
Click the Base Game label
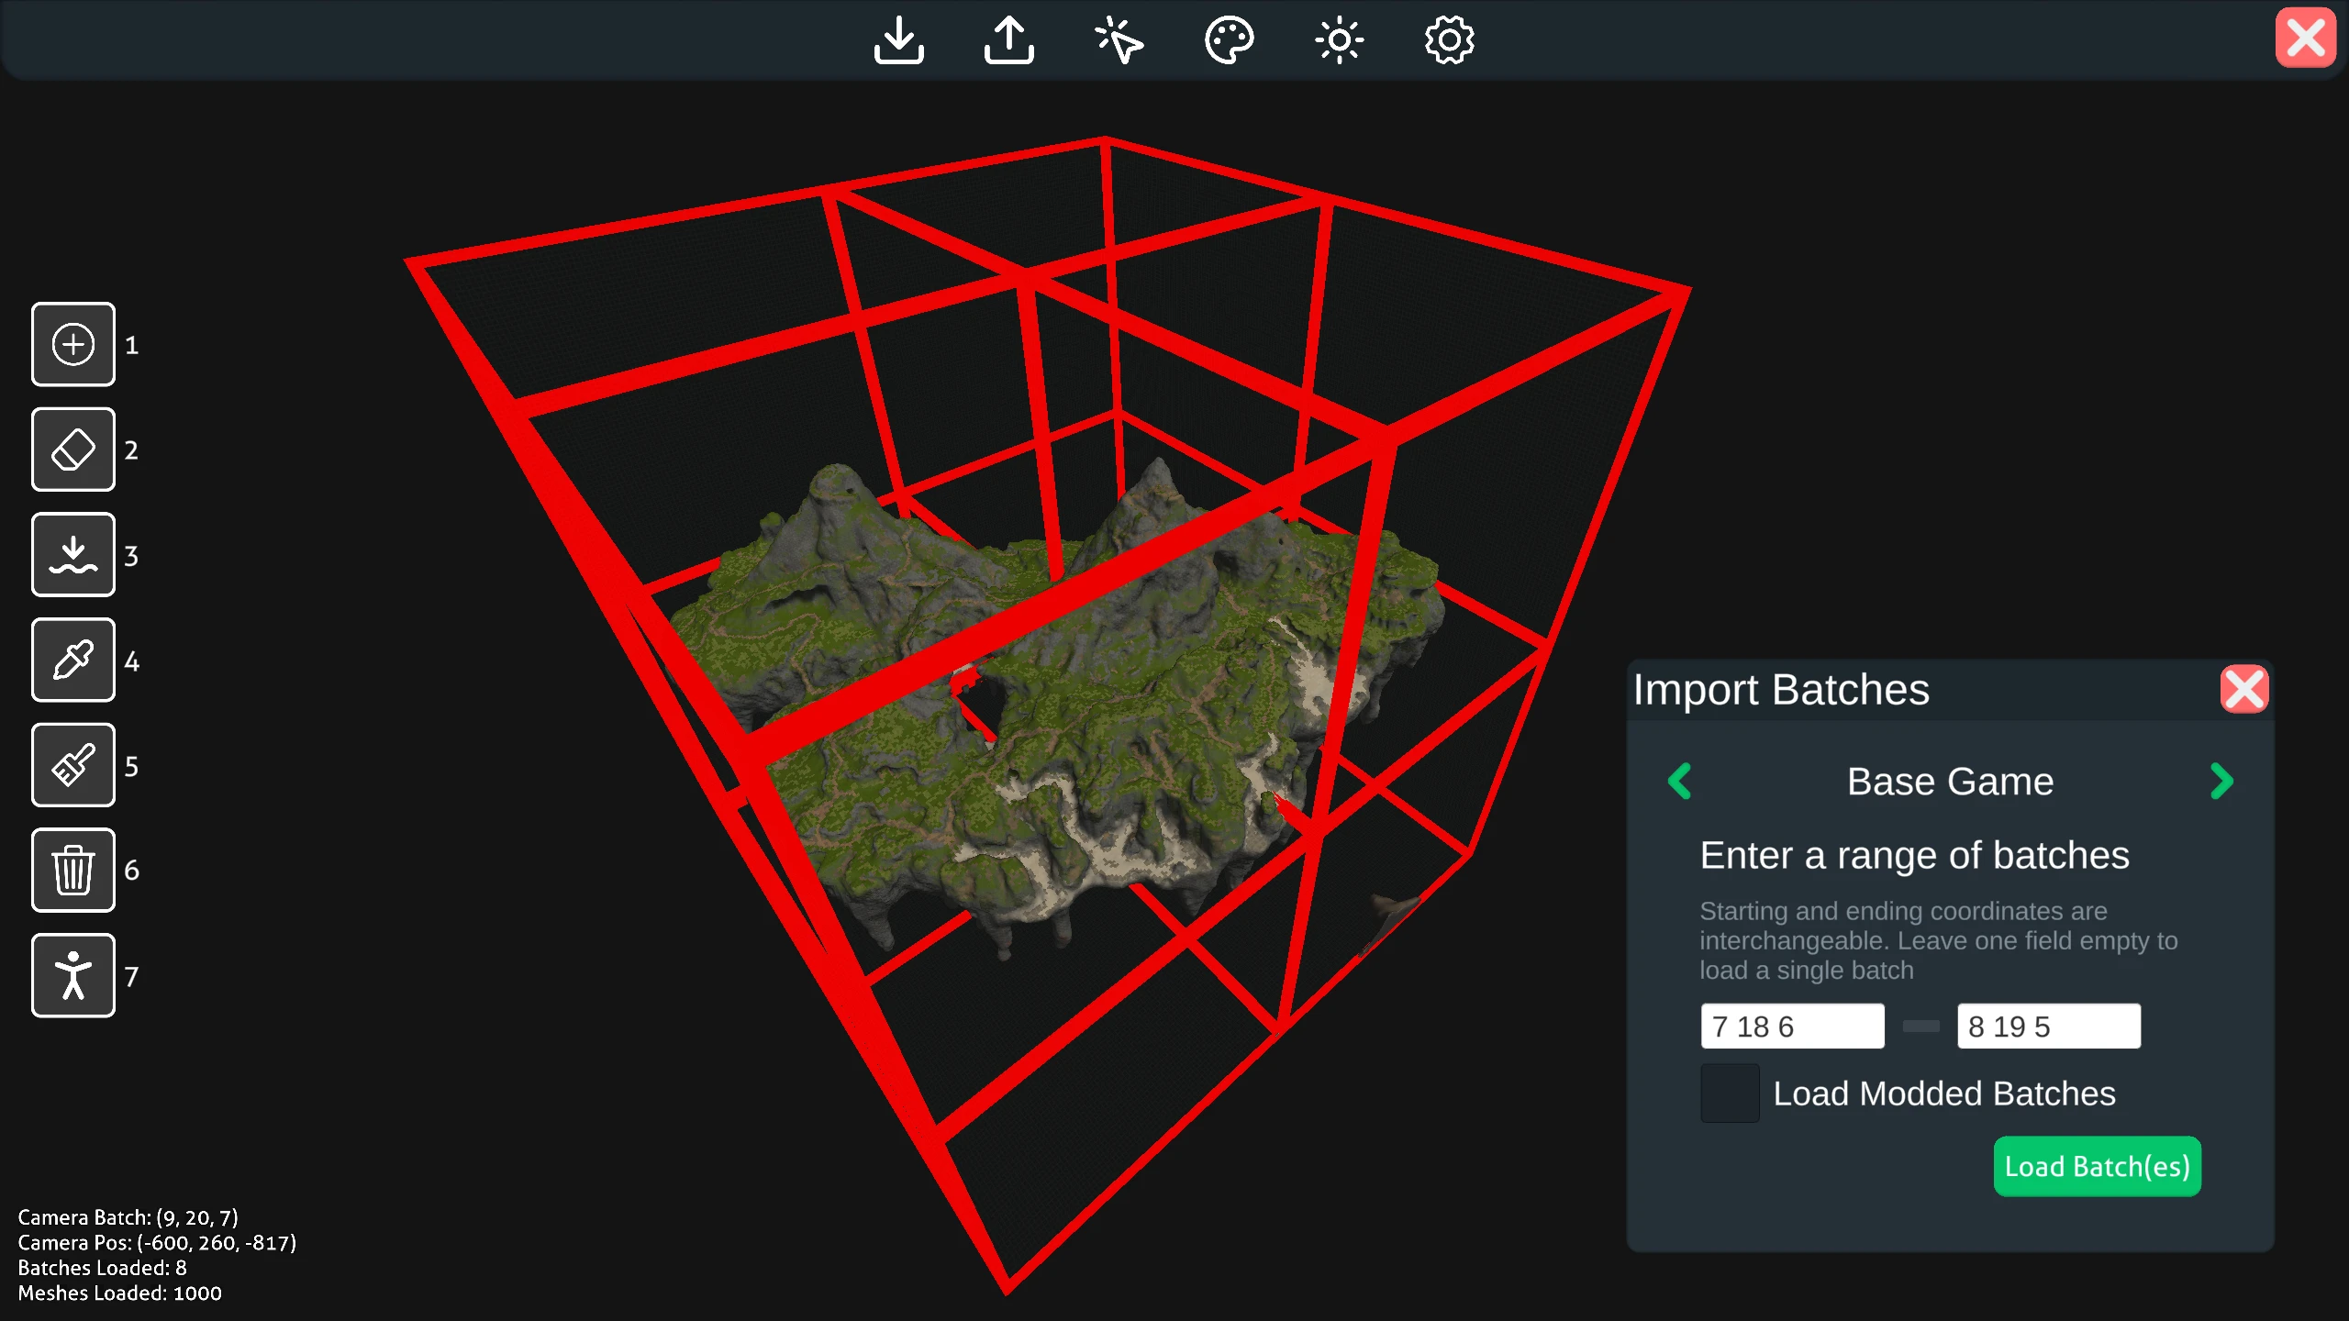[x=1950, y=782]
